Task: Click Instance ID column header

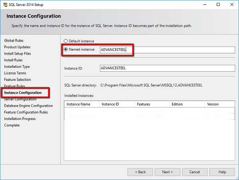Action: [117, 104]
